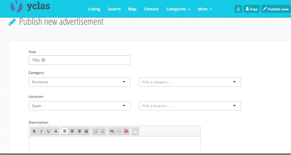Click the Publish new button

pos(276,9)
